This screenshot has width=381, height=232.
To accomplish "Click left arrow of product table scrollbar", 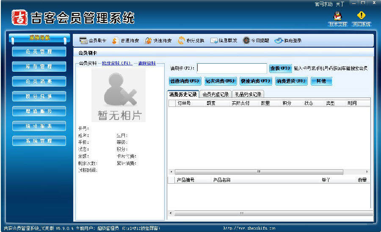I will coord(171,213).
